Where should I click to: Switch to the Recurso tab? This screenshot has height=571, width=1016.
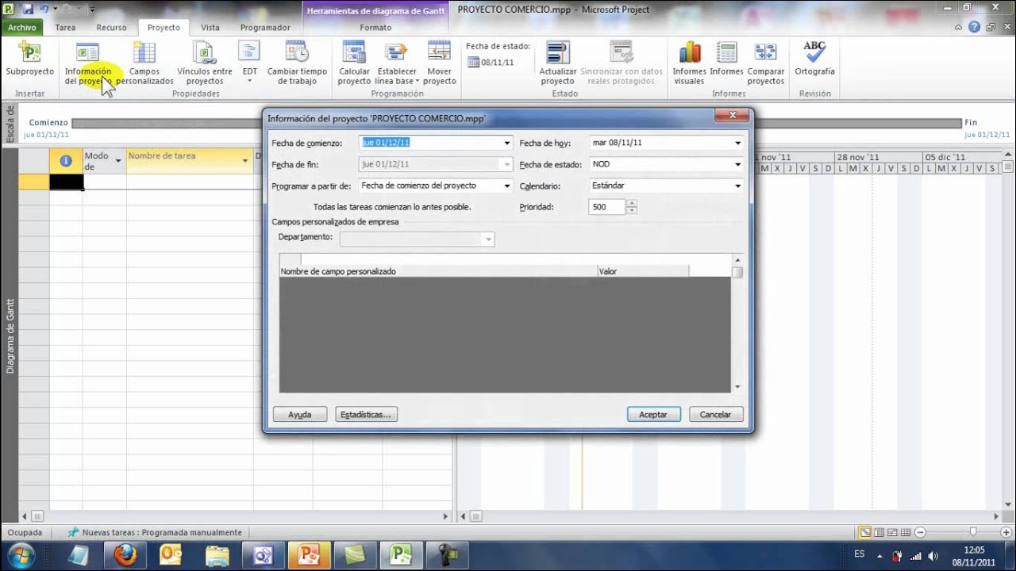(x=111, y=27)
